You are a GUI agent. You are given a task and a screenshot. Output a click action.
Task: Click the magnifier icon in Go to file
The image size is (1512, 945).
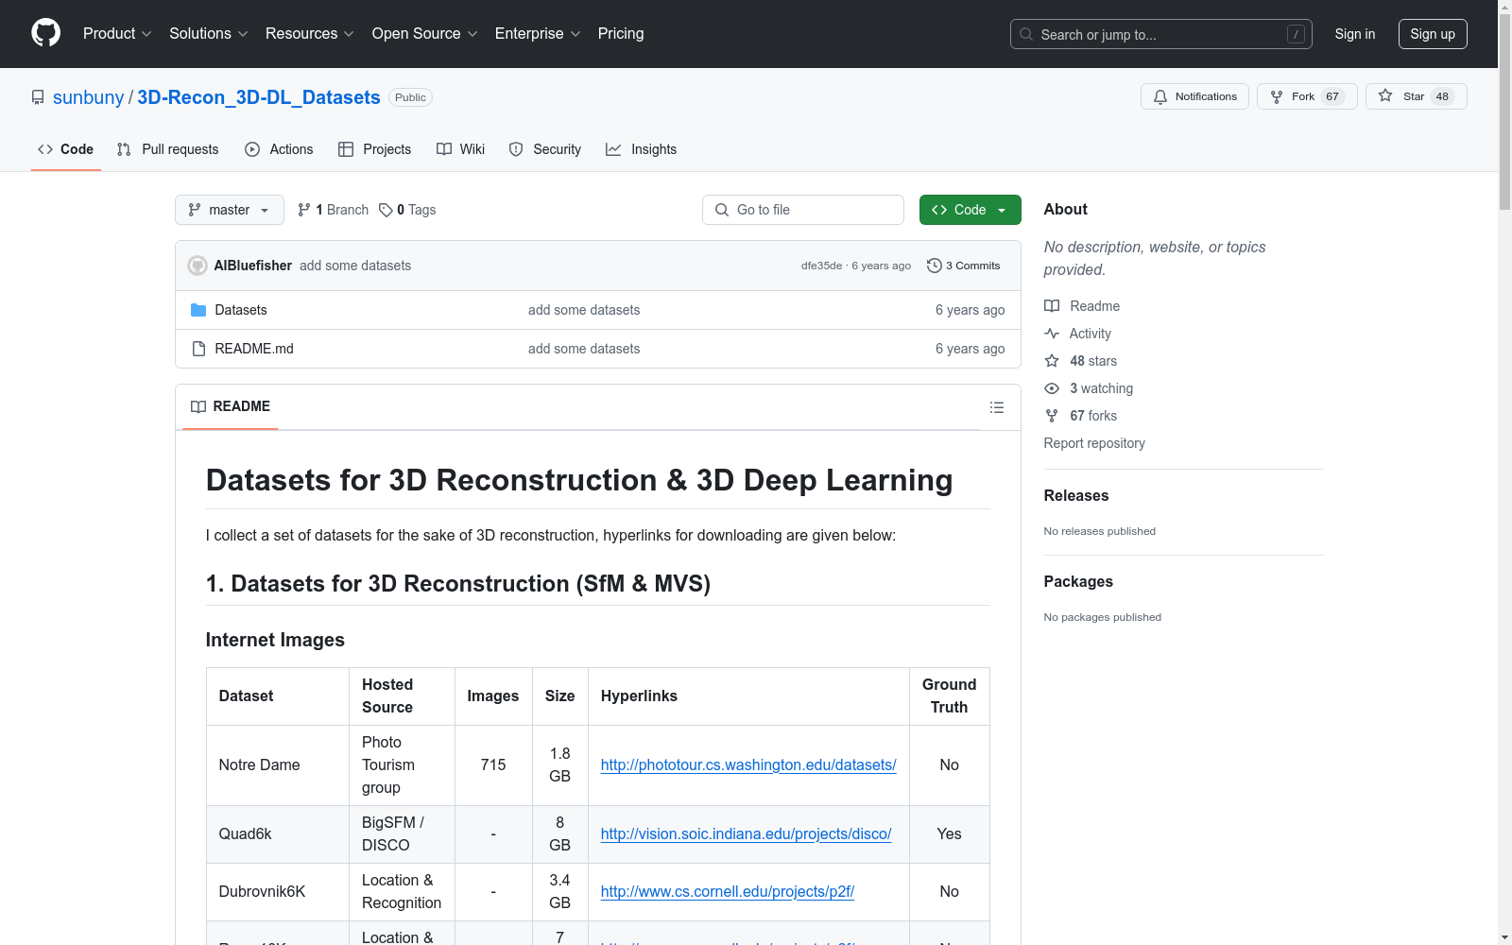pos(722,210)
